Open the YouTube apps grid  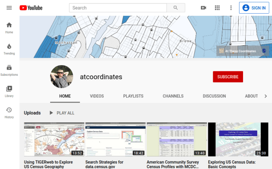(x=217, y=8)
